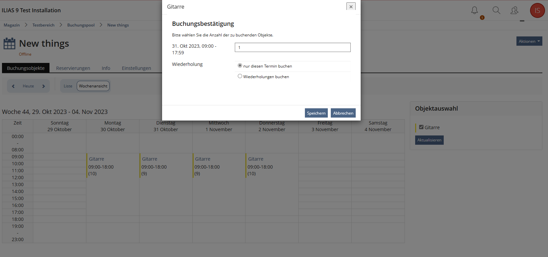This screenshot has width=548, height=257.
Task: Switch to Liste view
Action: click(x=68, y=86)
